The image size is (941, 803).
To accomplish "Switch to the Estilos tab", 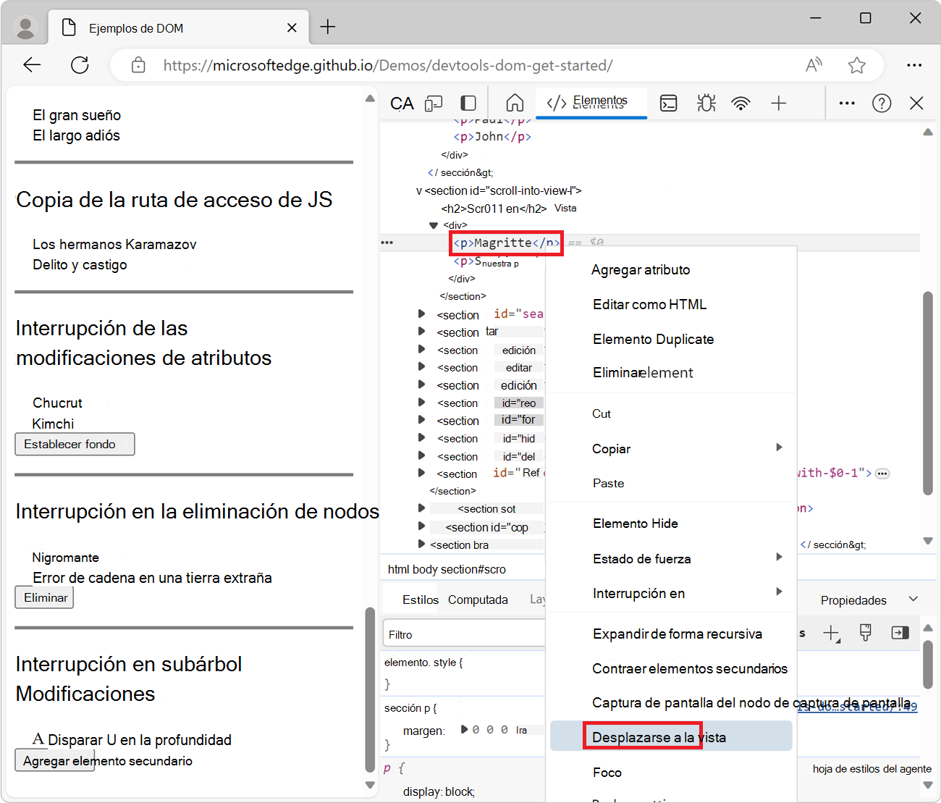I will [x=421, y=600].
